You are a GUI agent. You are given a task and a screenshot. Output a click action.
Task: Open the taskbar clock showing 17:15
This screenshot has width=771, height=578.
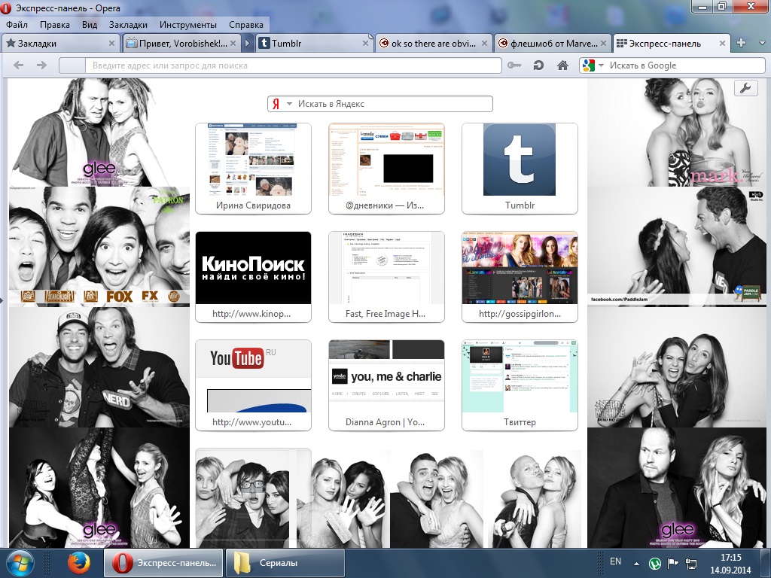pos(730,563)
